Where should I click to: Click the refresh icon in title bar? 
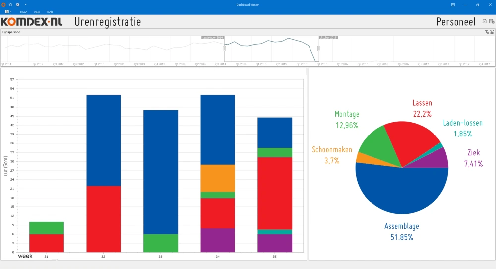tap(10, 4)
